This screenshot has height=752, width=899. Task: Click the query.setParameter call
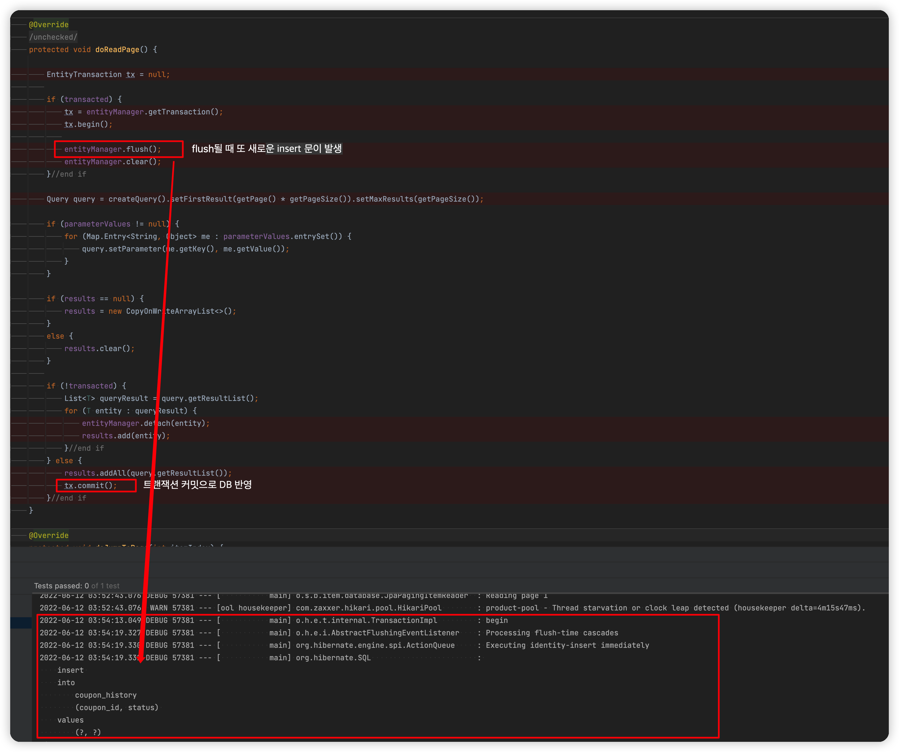(122, 249)
